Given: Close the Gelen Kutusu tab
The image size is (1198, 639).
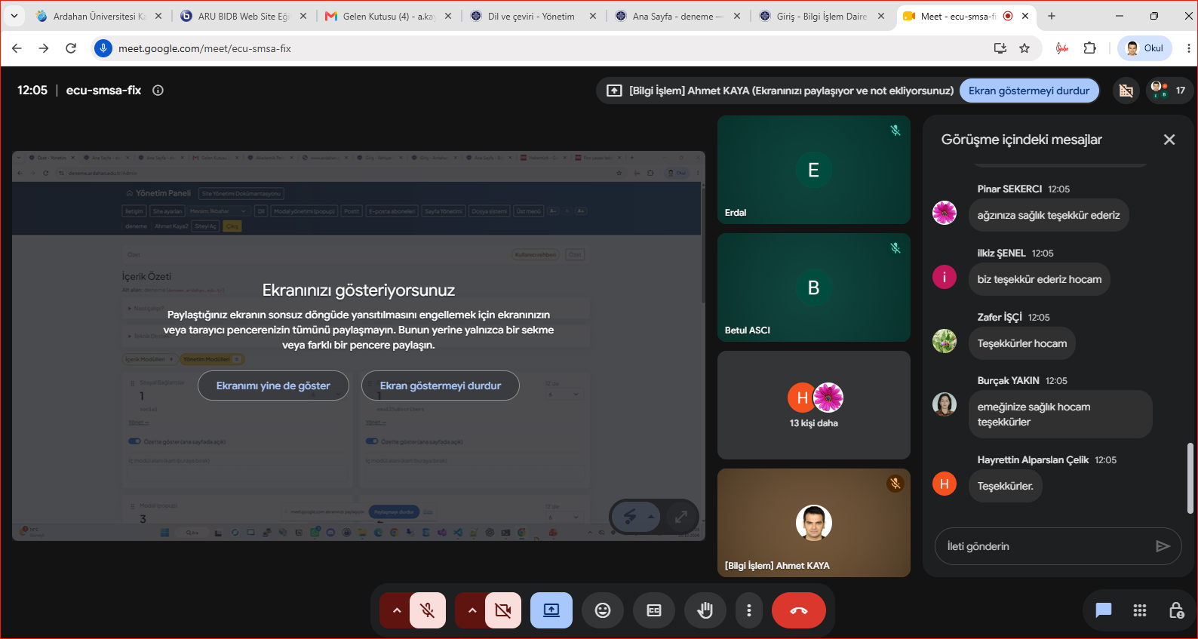Looking at the screenshot, I should (x=448, y=16).
